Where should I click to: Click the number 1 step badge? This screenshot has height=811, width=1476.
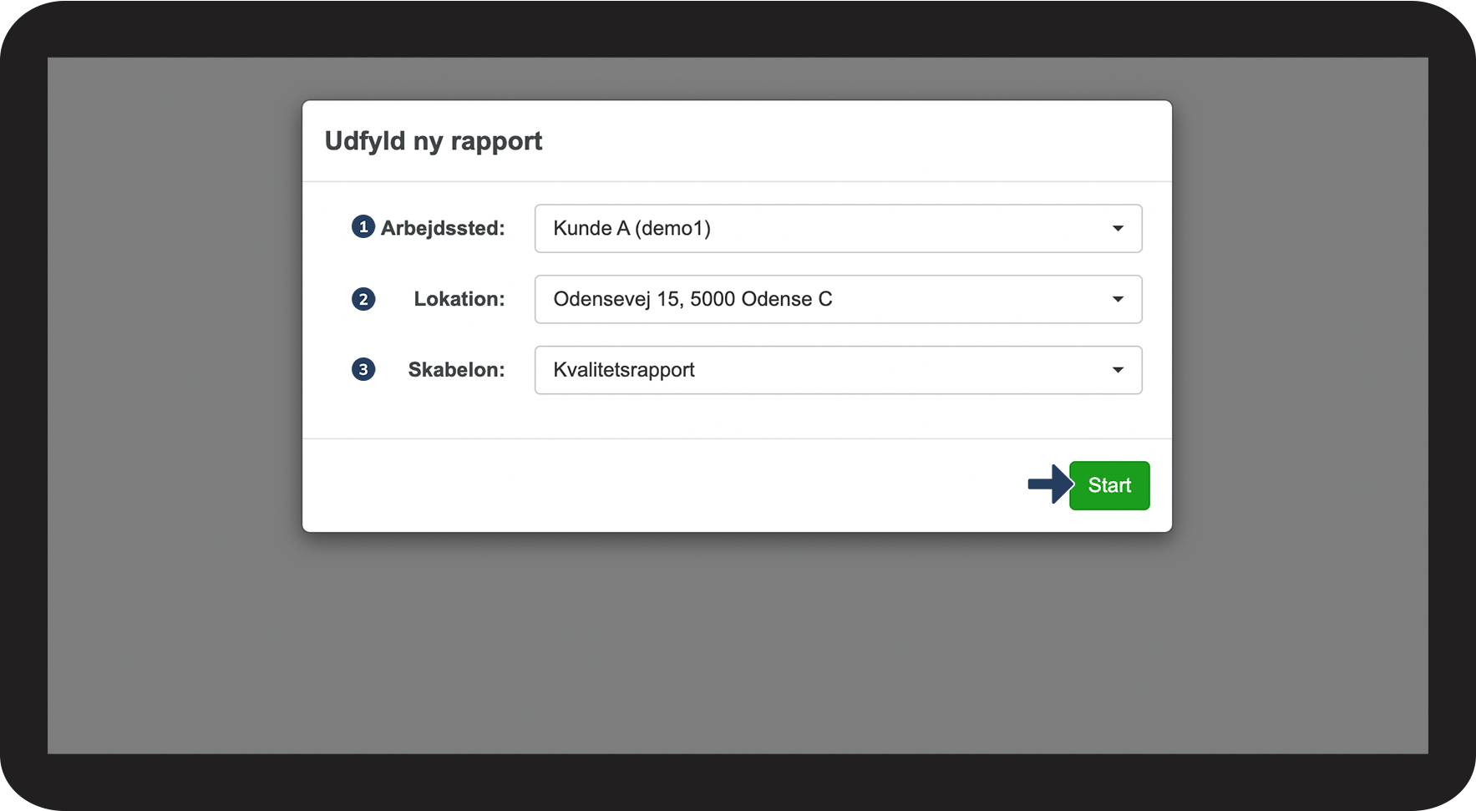pyautogui.click(x=363, y=227)
